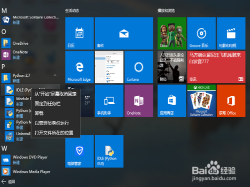This screenshot has height=187, width=250.
Task: Choose 卸载 from the context menu
Action: click(55, 113)
